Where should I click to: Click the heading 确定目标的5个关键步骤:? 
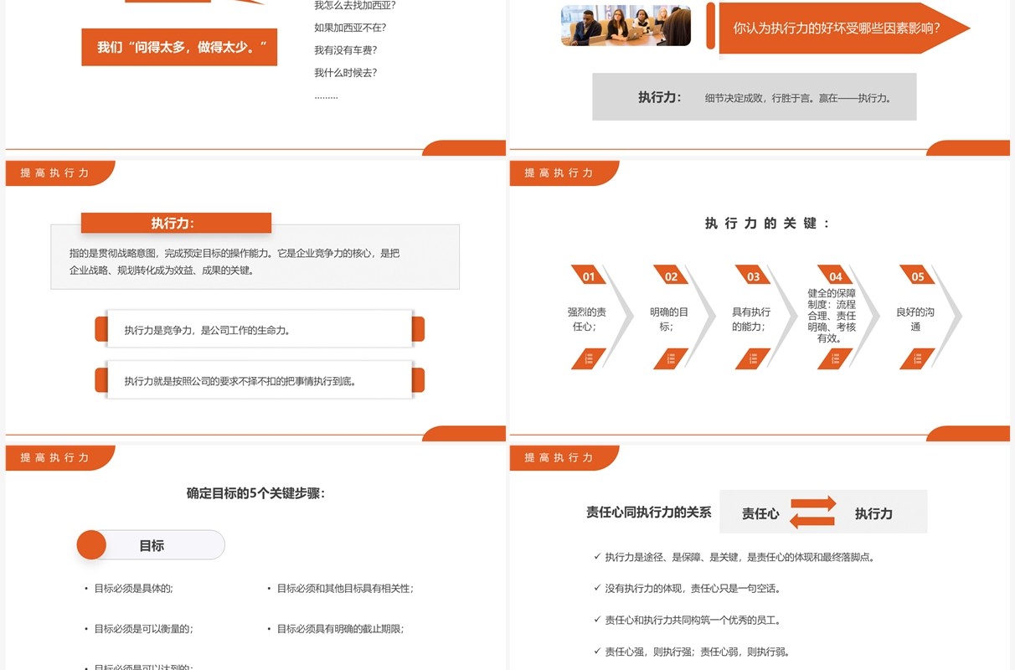255,493
